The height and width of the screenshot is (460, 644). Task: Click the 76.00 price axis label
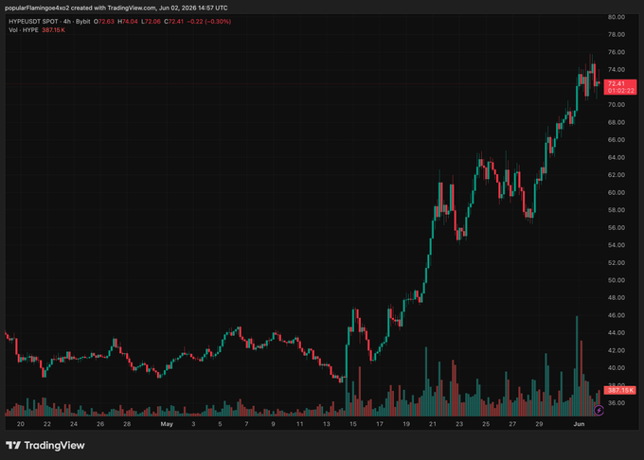pos(617,52)
